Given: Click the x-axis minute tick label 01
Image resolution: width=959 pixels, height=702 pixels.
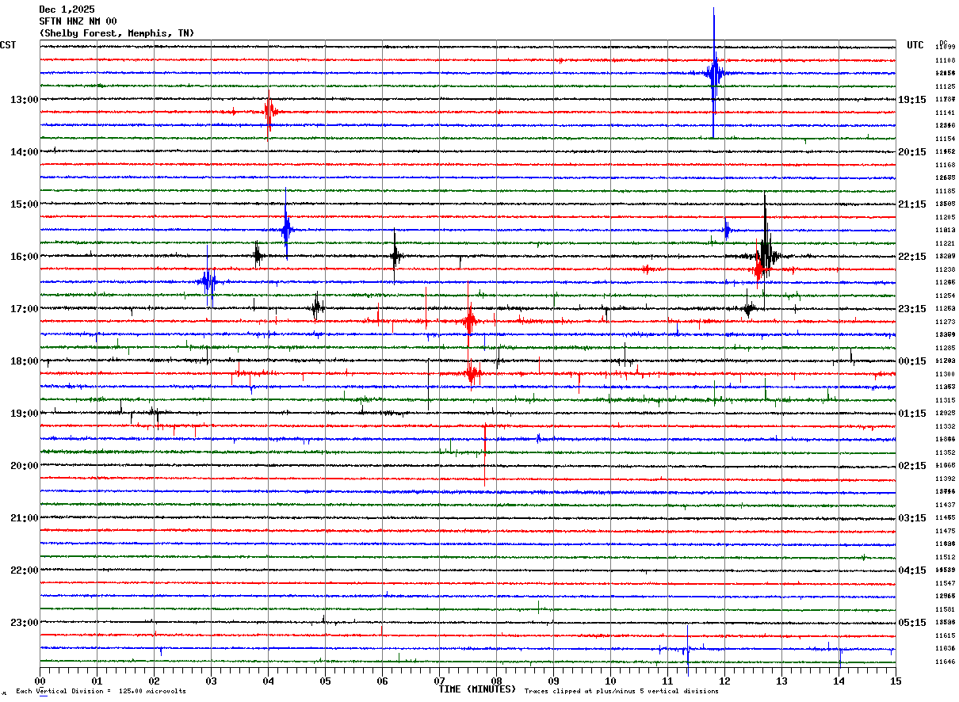Looking at the screenshot, I should coord(97,681).
